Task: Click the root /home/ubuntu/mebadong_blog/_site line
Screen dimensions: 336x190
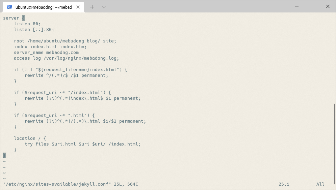Action: click(65, 41)
